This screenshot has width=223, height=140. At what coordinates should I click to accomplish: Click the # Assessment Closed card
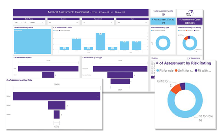[163, 21]
